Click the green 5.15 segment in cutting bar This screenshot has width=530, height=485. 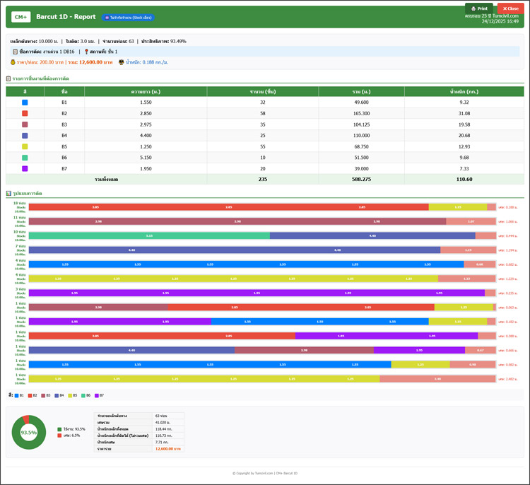[x=149, y=235]
